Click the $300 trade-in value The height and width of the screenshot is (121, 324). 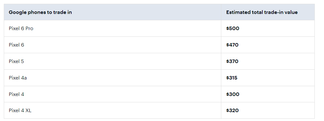[x=233, y=94]
